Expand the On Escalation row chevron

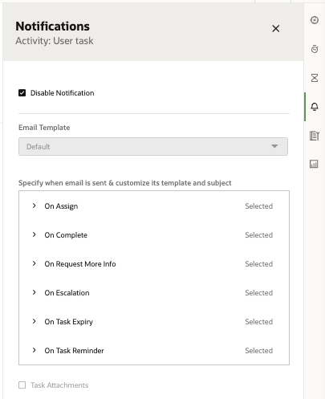(35, 292)
